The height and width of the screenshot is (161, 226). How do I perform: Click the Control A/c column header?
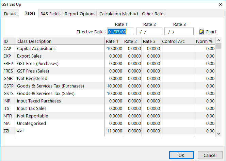[x=173, y=41]
